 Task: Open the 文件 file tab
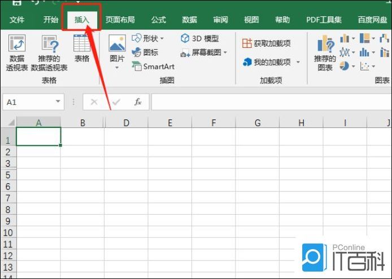17,20
